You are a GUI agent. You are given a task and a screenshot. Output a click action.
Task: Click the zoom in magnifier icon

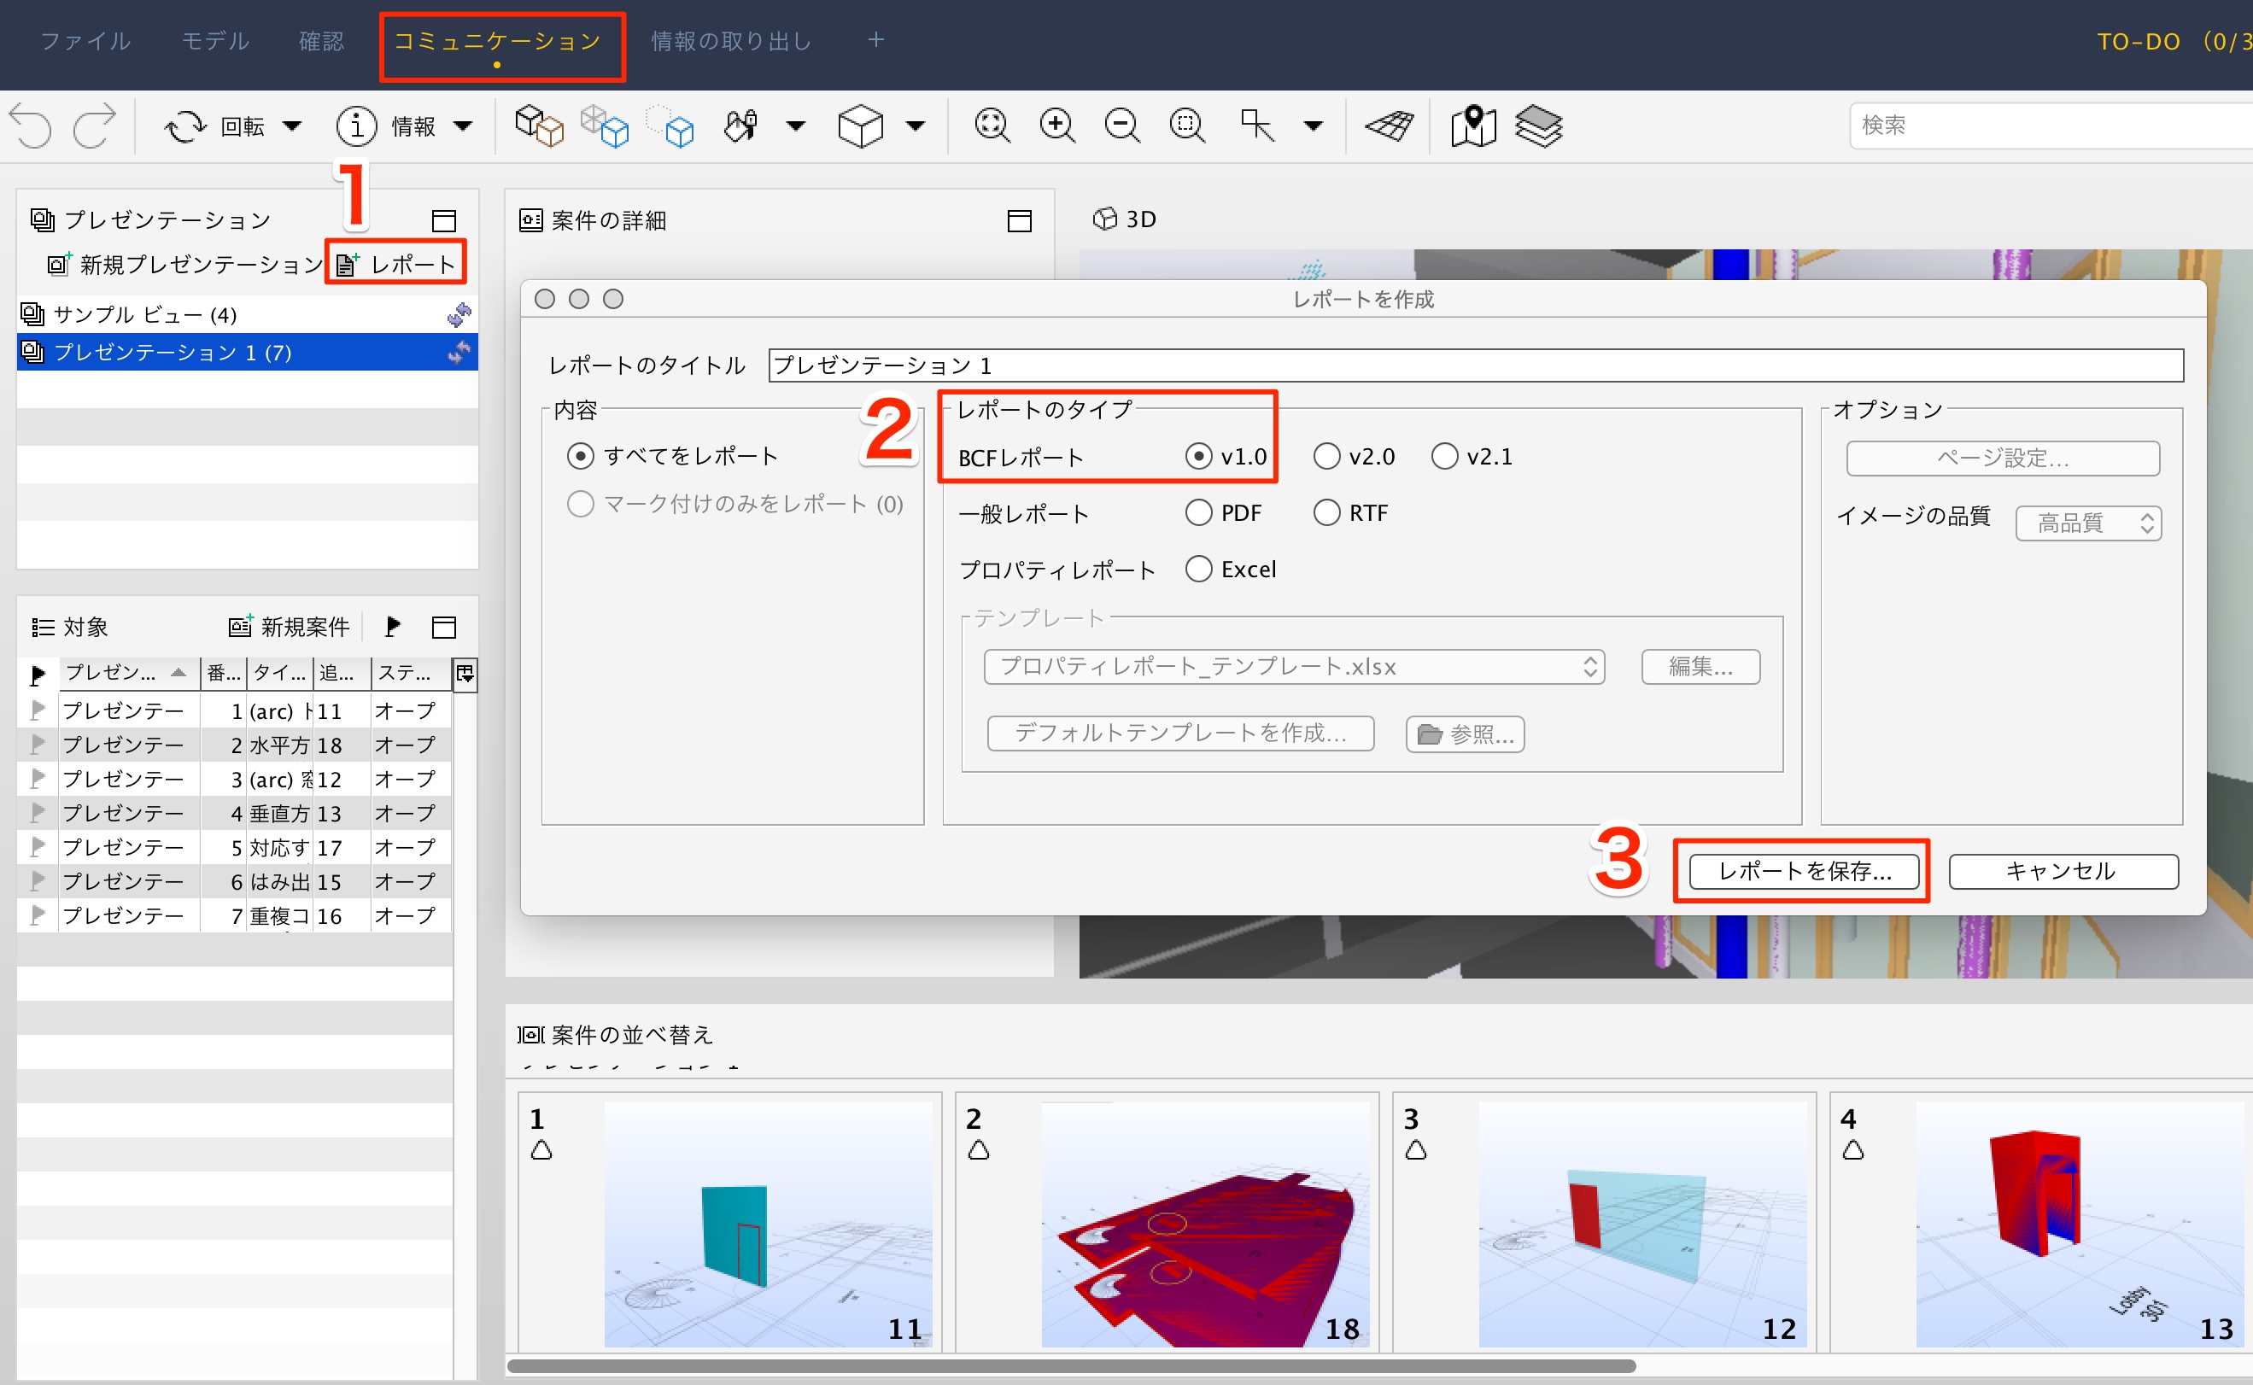(x=1057, y=126)
